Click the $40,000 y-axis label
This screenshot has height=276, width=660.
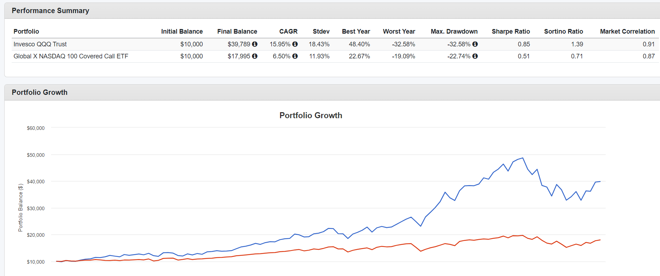(x=36, y=182)
